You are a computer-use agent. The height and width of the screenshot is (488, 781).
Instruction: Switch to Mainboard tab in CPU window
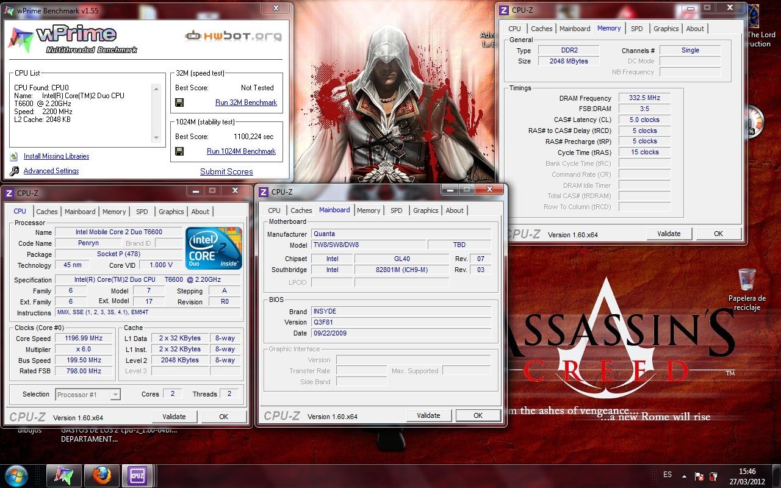tap(80, 212)
